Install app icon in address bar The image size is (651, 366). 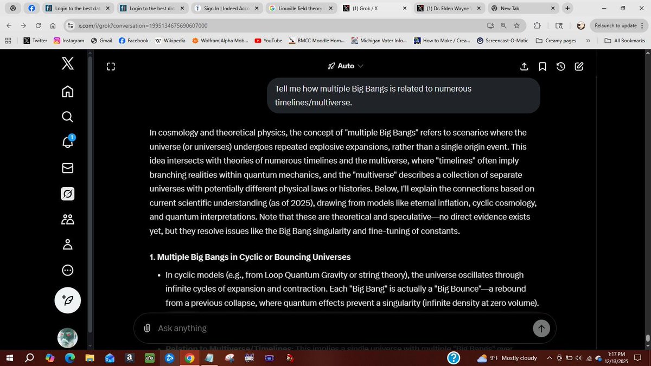[490, 25]
